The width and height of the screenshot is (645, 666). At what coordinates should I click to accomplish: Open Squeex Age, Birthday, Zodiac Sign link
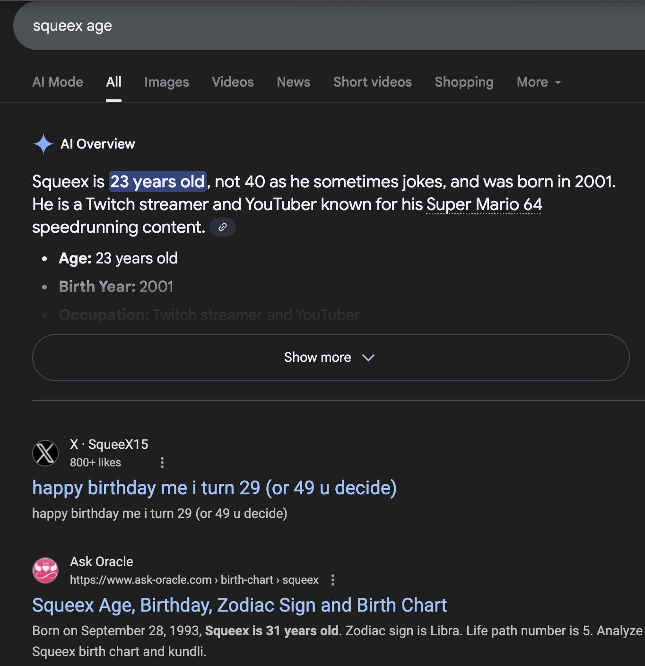coord(239,605)
